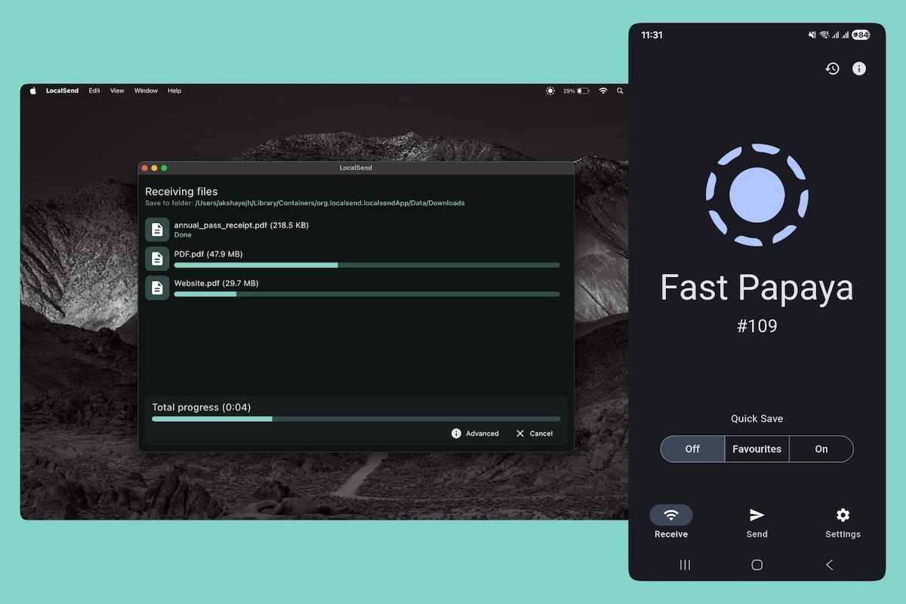
Task: Click the brightness status icon in menu bar
Action: [550, 91]
